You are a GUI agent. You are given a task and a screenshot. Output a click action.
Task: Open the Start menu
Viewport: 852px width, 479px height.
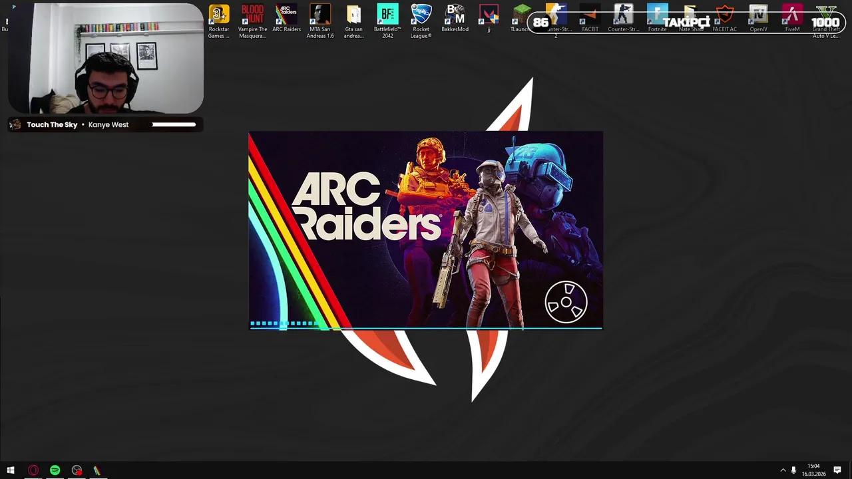[11, 470]
